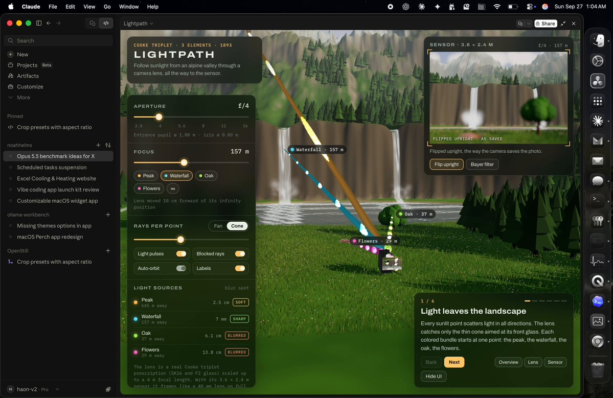Add new chat in noahhelms section

(98, 145)
